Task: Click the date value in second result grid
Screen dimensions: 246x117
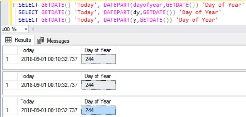Action: point(49,85)
